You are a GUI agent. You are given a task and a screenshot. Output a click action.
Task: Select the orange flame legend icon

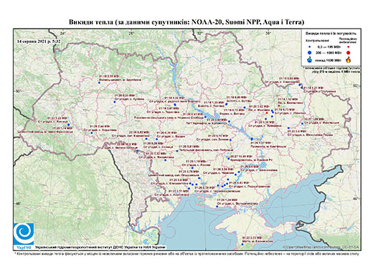click(x=349, y=60)
